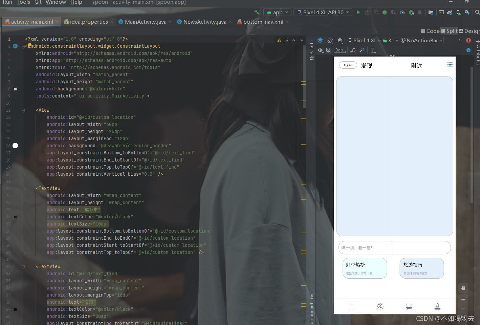Open the NoActionBar theme dropdown

(421, 40)
